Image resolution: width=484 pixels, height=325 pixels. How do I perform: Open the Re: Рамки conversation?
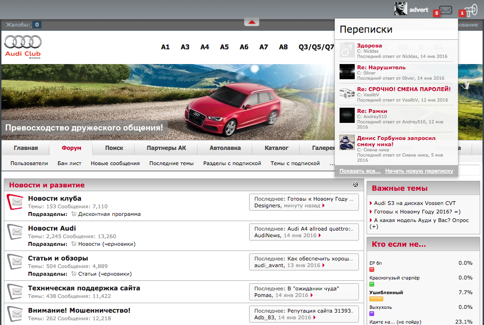coord(372,111)
